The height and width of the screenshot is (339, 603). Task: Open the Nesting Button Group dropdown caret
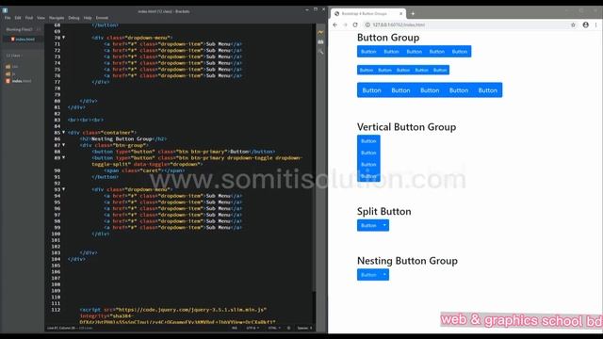click(x=384, y=275)
